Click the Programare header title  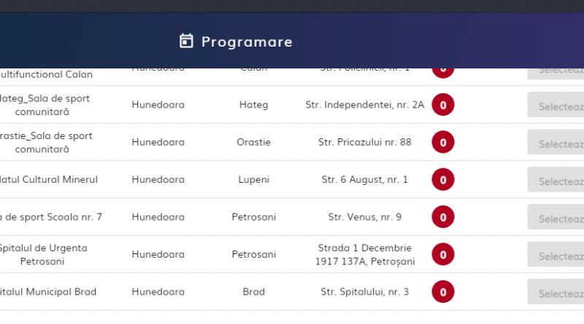(x=247, y=42)
